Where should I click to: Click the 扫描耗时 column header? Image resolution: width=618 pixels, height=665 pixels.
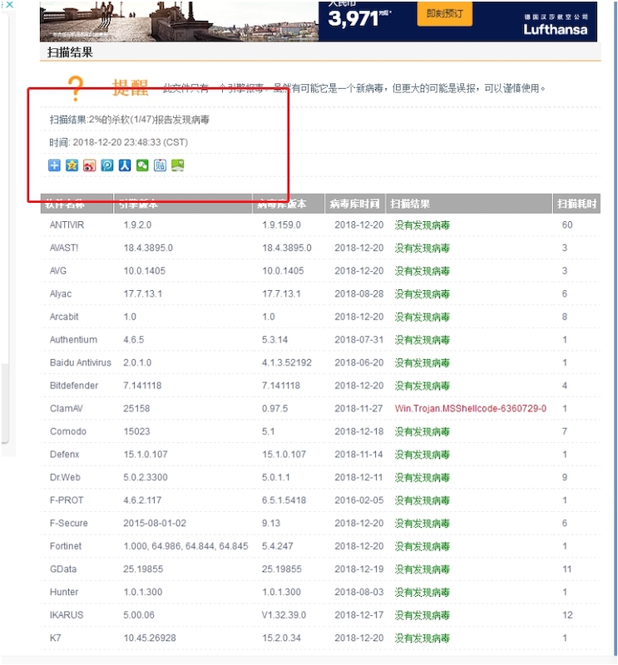click(576, 204)
